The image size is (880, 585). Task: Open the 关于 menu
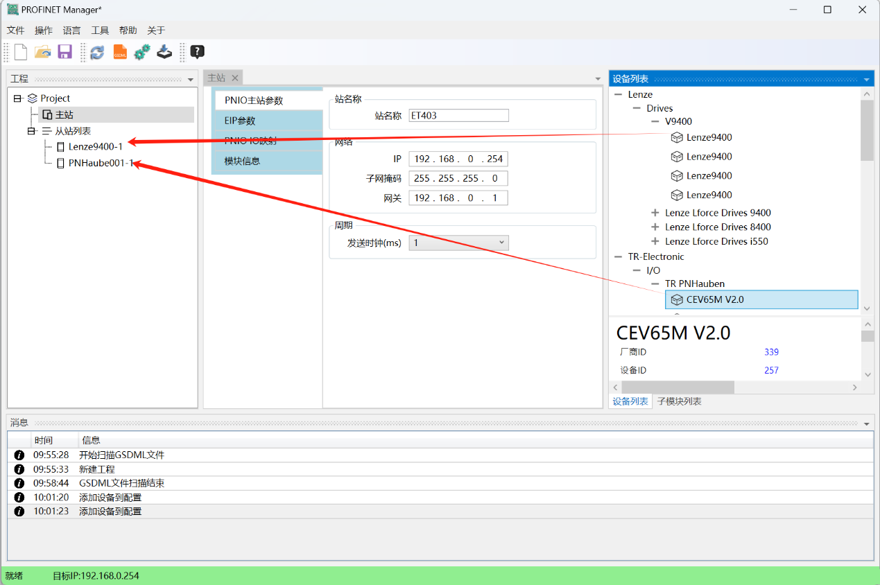tap(156, 30)
